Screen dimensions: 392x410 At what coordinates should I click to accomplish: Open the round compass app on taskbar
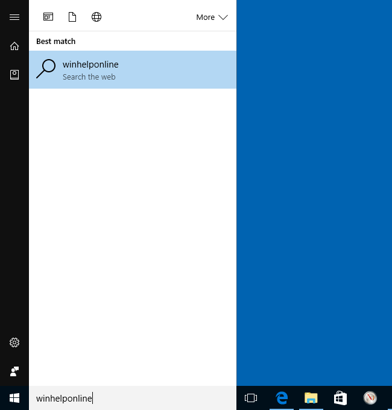pyautogui.click(x=370, y=398)
